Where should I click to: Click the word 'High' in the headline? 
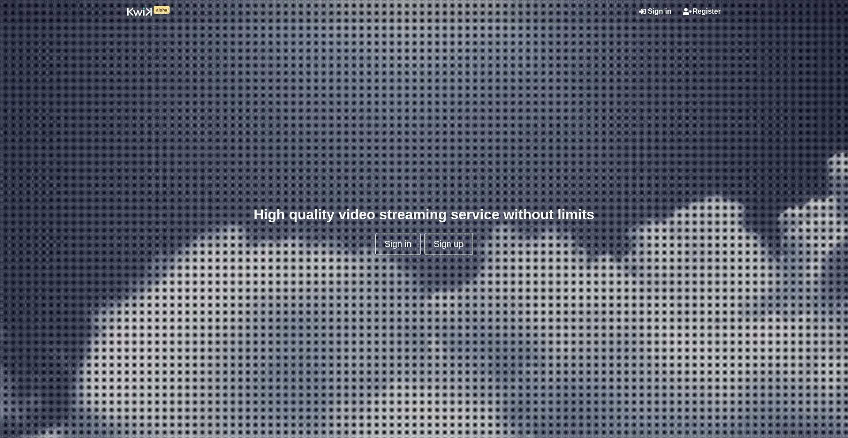[269, 214]
